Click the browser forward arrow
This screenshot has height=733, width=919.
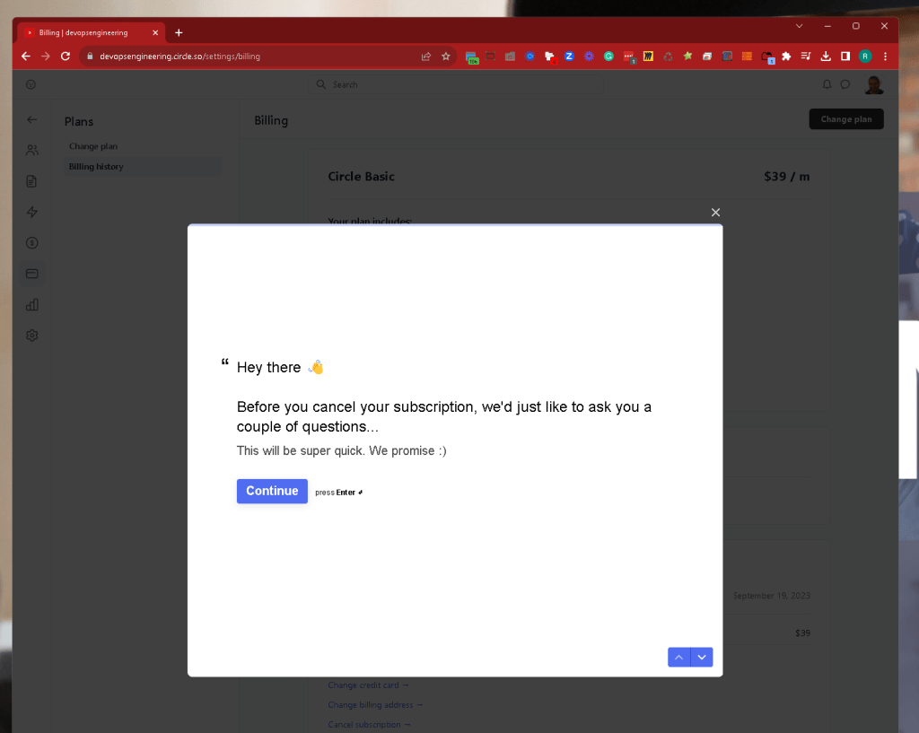(46, 57)
